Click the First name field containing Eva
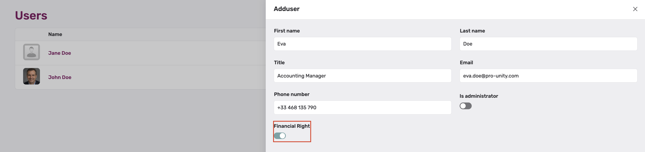 pos(362,44)
